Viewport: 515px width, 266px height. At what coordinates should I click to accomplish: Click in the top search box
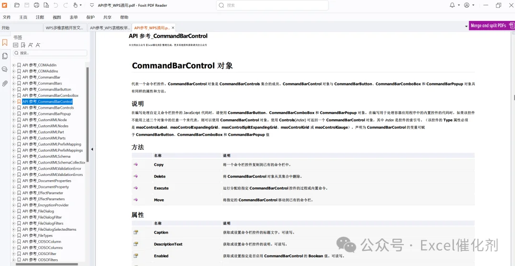click(x=272, y=5)
